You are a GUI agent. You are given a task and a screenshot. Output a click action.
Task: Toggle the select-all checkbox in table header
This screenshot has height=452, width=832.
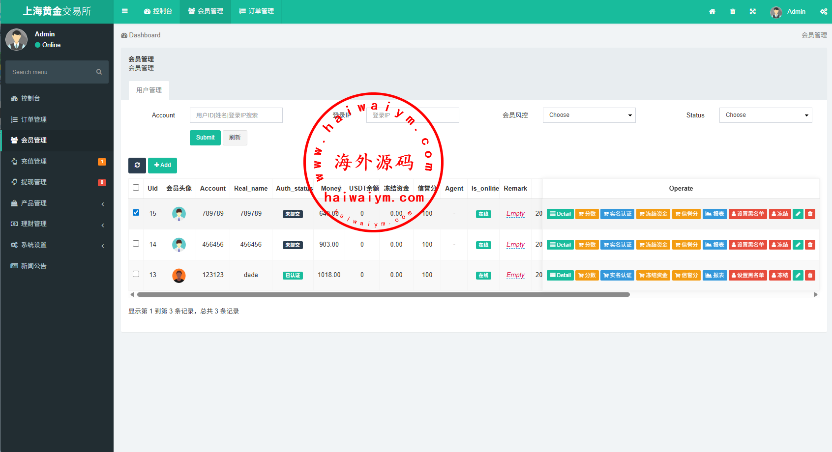pyautogui.click(x=136, y=188)
